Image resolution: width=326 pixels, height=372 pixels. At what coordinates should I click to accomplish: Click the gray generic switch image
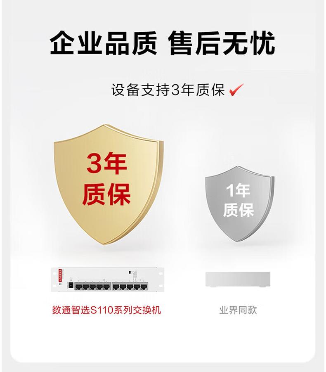tap(238, 280)
